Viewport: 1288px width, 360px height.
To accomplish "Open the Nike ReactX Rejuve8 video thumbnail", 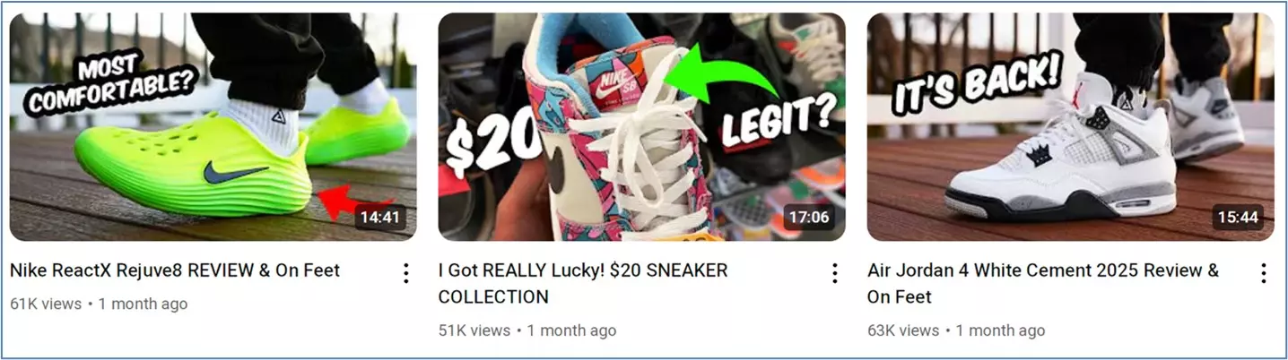I will coord(213,127).
